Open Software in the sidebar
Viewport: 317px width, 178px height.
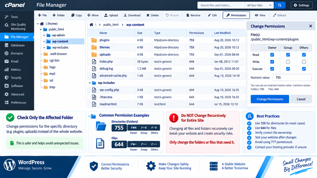17,86
